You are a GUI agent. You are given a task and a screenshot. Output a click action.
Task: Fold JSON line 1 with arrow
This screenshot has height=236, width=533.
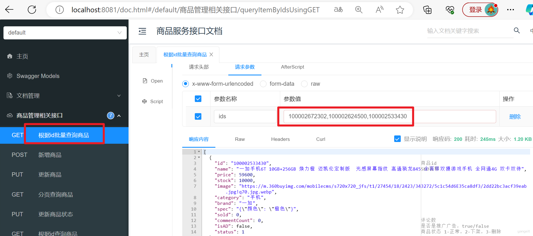[x=199, y=152]
